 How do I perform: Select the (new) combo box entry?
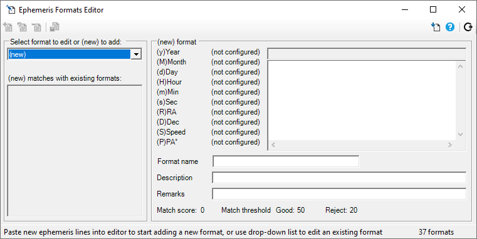(70, 54)
